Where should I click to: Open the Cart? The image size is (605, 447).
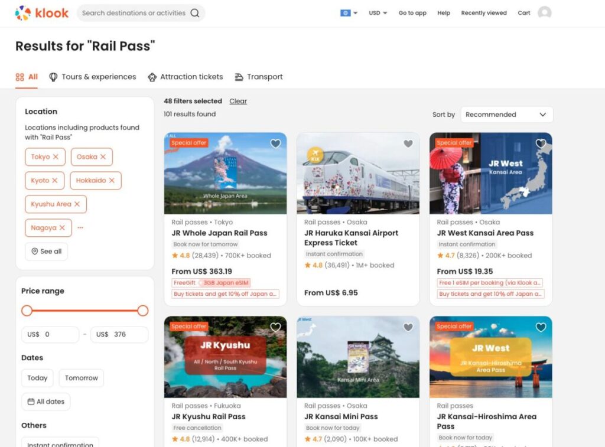(524, 13)
